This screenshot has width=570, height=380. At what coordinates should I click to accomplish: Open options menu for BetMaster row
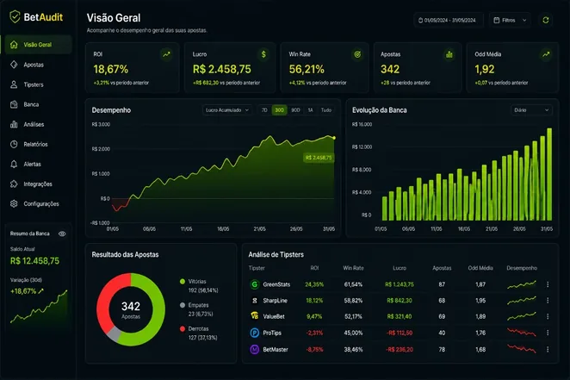(548, 350)
